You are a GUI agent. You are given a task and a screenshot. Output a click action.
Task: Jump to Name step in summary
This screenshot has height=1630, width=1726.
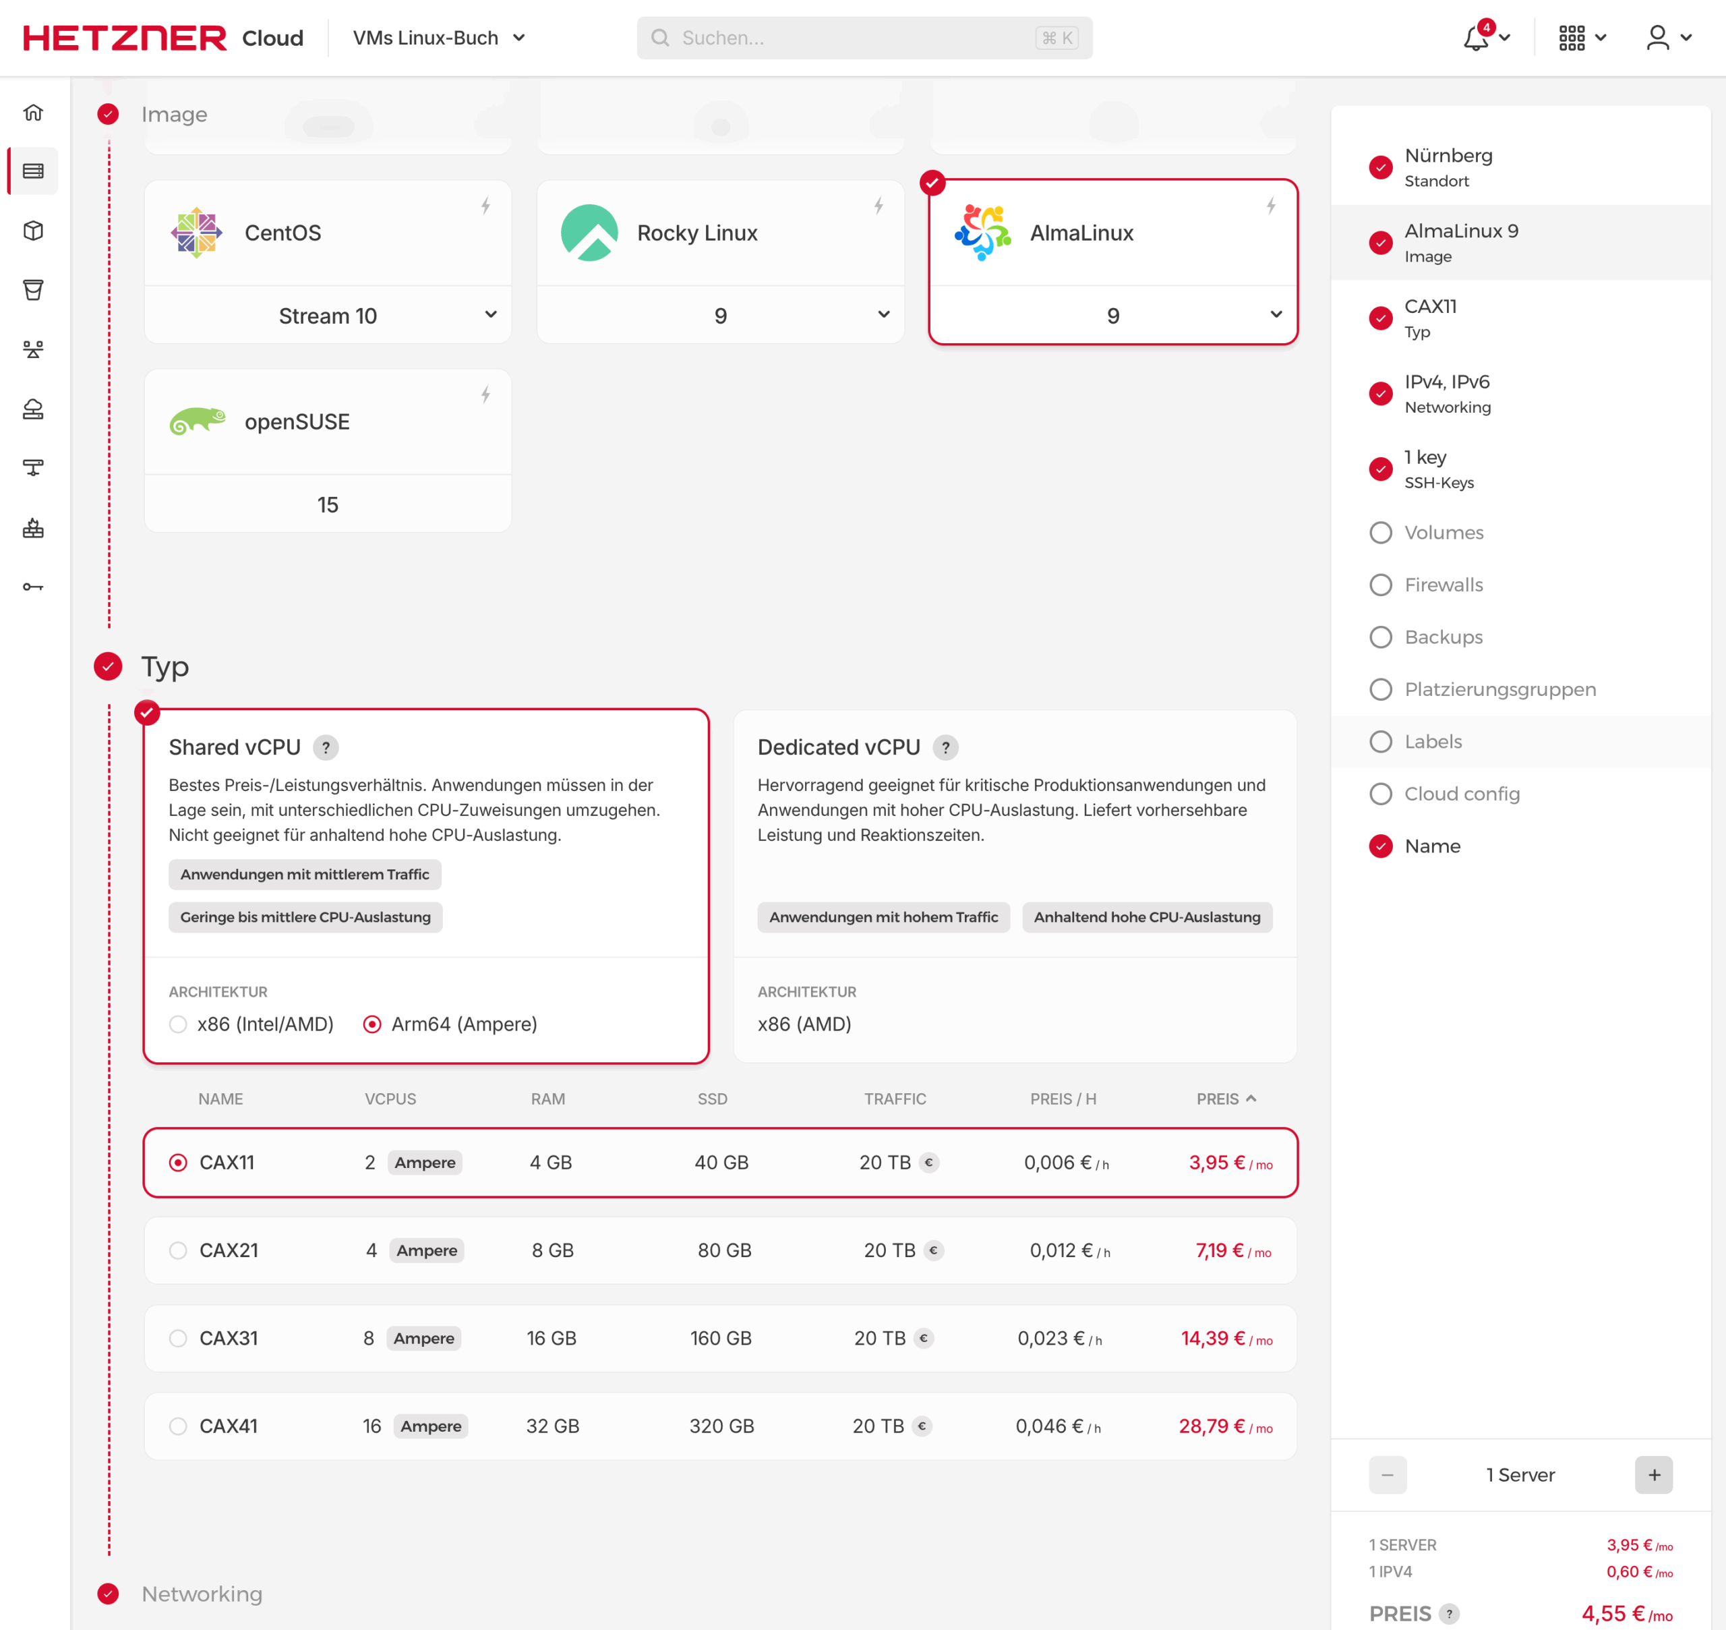click(x=1520, y=846)
